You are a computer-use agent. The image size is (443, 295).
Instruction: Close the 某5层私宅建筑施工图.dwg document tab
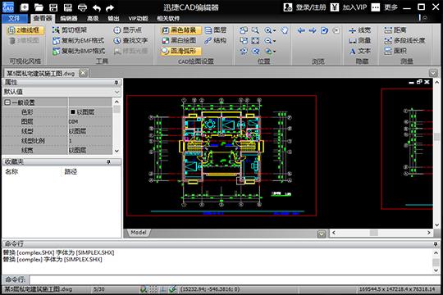83,73
